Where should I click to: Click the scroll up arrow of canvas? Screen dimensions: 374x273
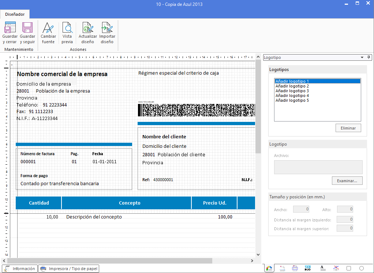click(x=258, y=57)
